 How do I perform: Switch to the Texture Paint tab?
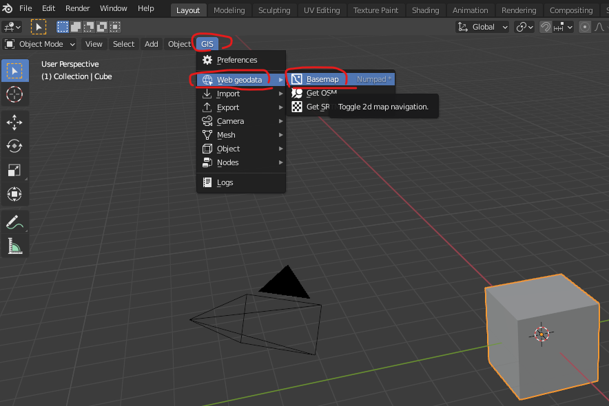coord(375,10)
